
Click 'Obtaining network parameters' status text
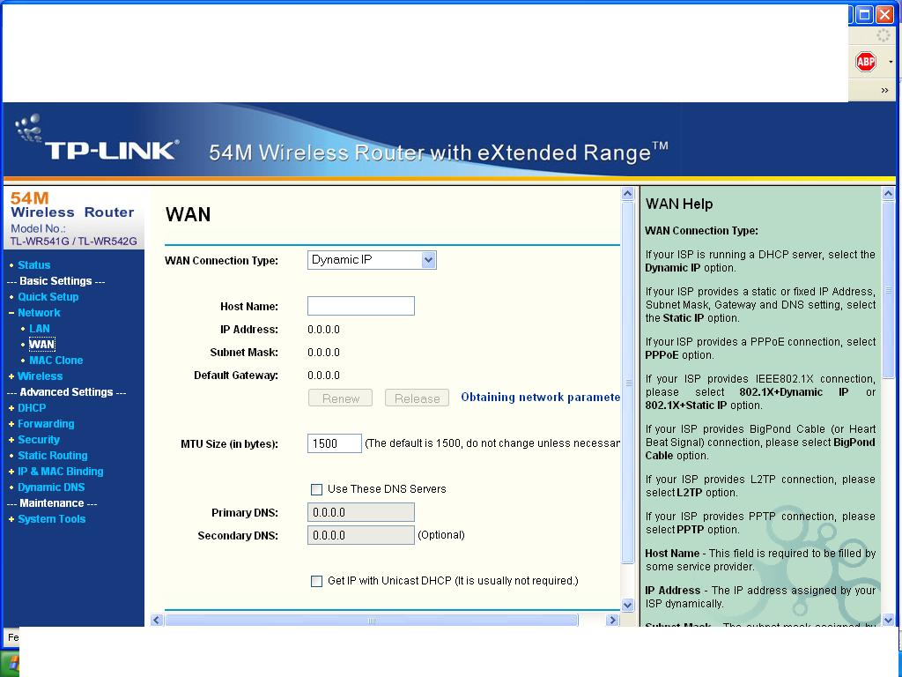(x=540, y=398)
